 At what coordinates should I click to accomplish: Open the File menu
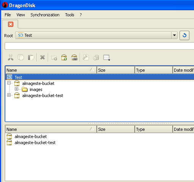pyautogui.click(x=8, y=15)
